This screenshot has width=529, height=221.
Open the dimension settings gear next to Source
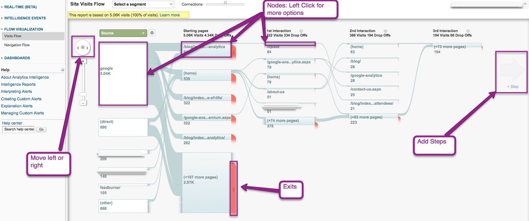[152, 33]
